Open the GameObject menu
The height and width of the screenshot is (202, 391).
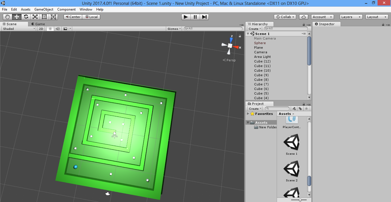44,9
